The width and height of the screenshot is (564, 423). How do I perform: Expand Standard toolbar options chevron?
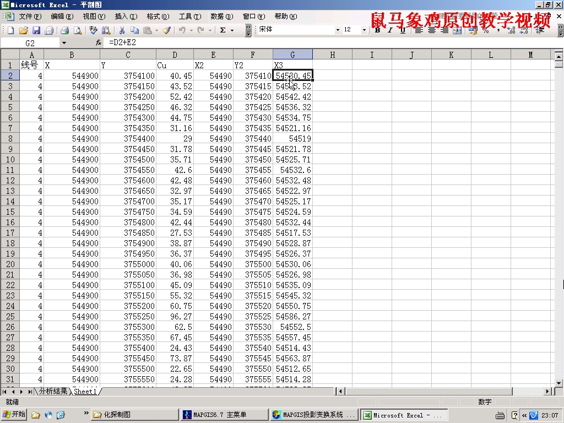(x=248, y=31)
